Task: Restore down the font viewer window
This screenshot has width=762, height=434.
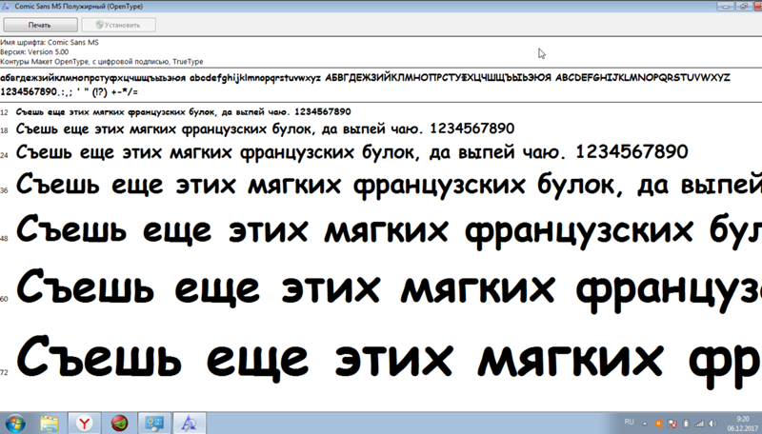Action: click(x=744, y=7)
